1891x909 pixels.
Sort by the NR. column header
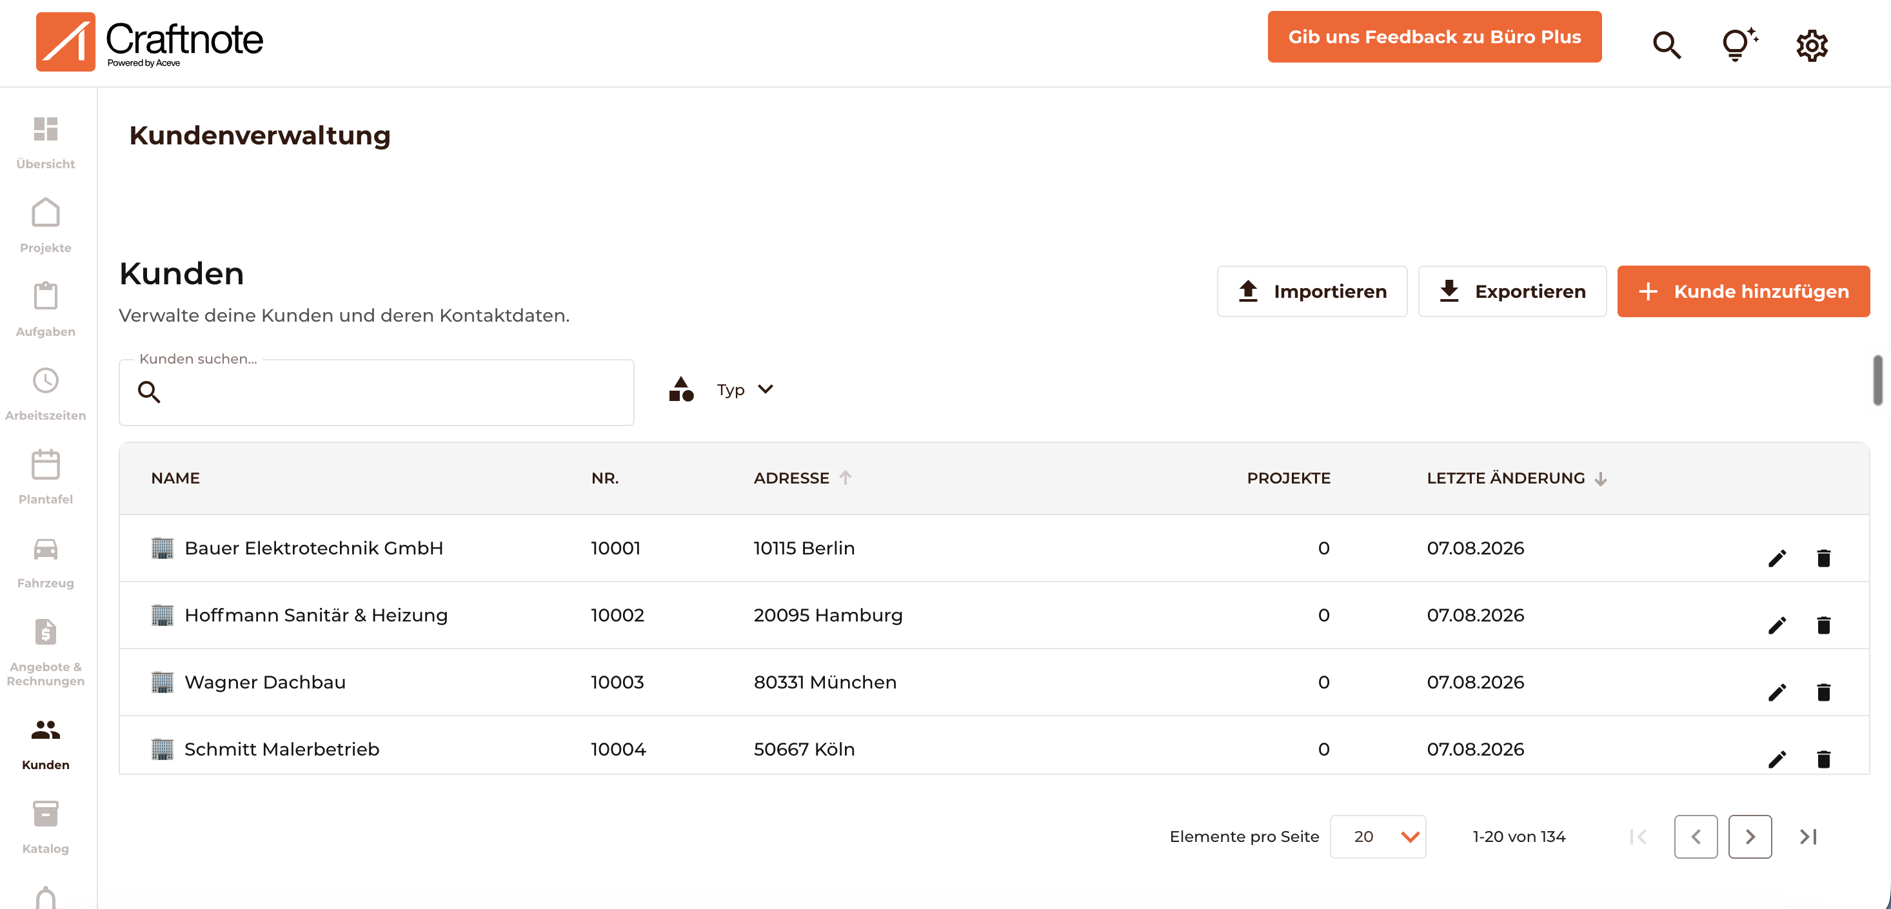coord(605,478)
